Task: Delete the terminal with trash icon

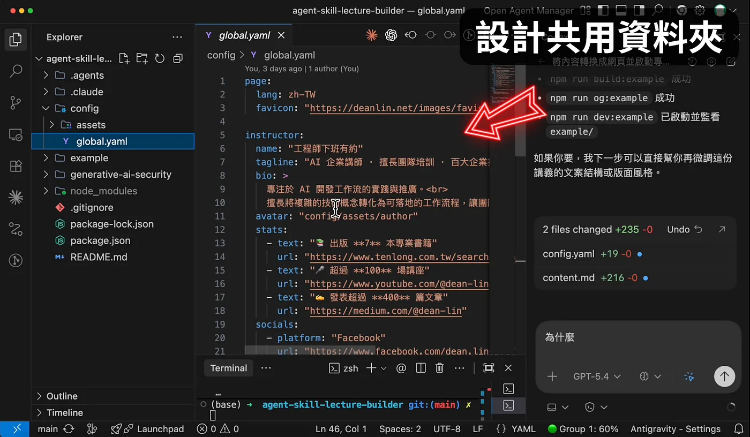Action: click(x=440, y=368)
